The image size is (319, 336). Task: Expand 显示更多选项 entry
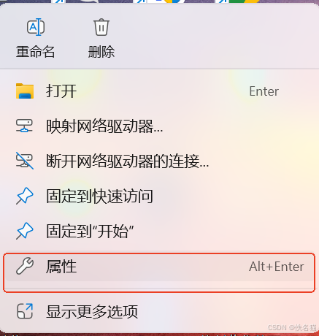159,311
